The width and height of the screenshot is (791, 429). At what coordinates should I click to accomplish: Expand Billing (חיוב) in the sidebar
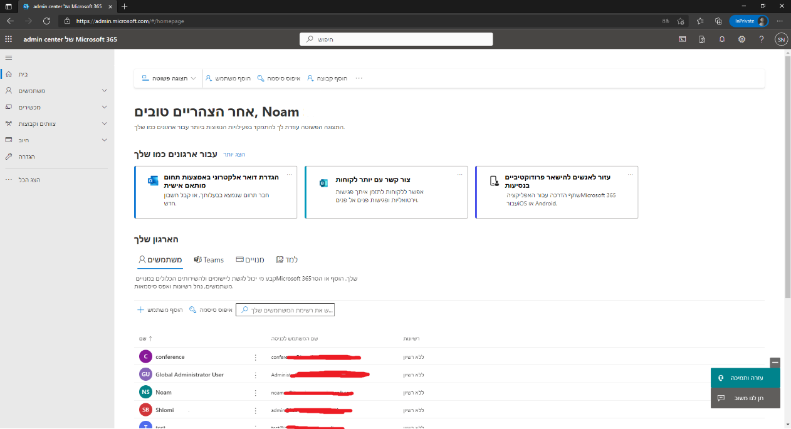pyautogui.click(x=57, y=140)
